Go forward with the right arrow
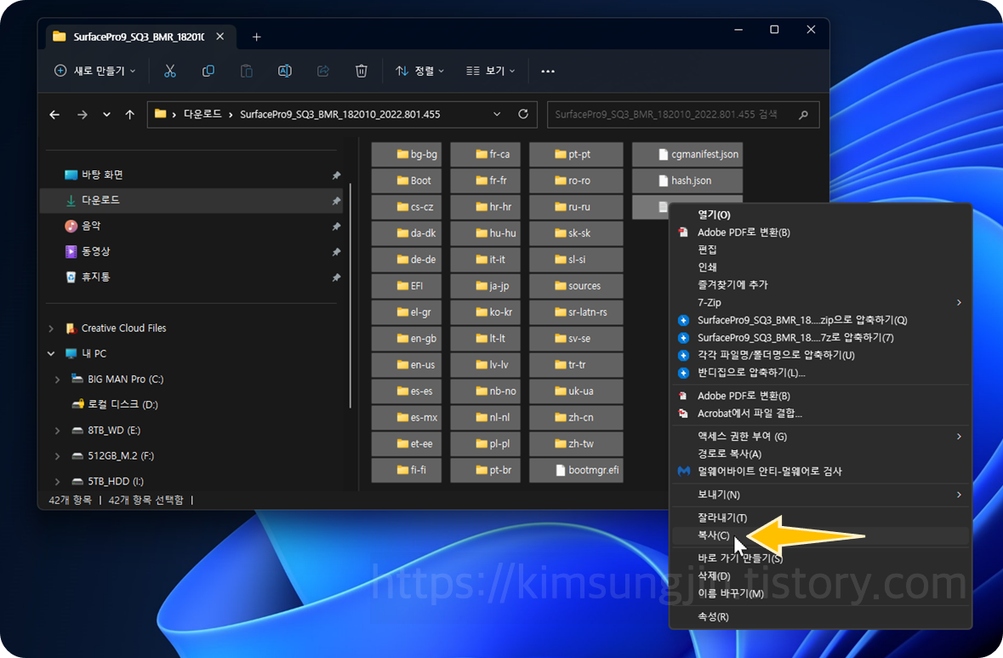Screen dimensions: 1003x658 pyautogui.click(x=82, y=115)
